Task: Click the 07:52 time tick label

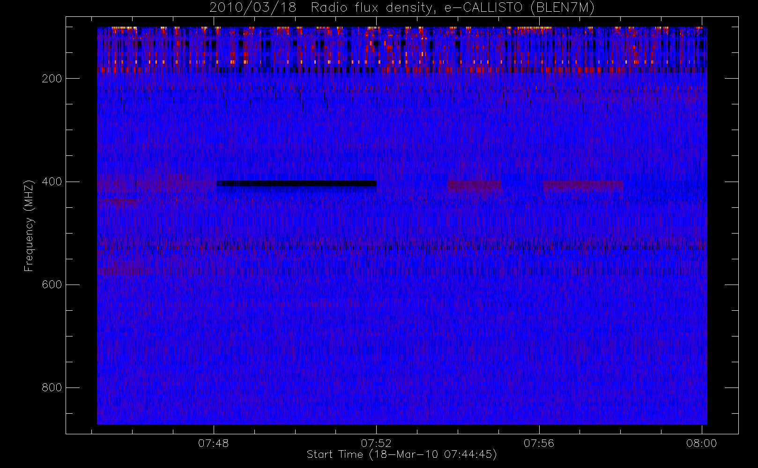Action: tap(376, 443)
